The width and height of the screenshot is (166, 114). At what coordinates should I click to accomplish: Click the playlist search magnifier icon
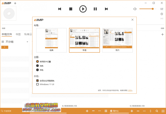click(x=157, y=111)
